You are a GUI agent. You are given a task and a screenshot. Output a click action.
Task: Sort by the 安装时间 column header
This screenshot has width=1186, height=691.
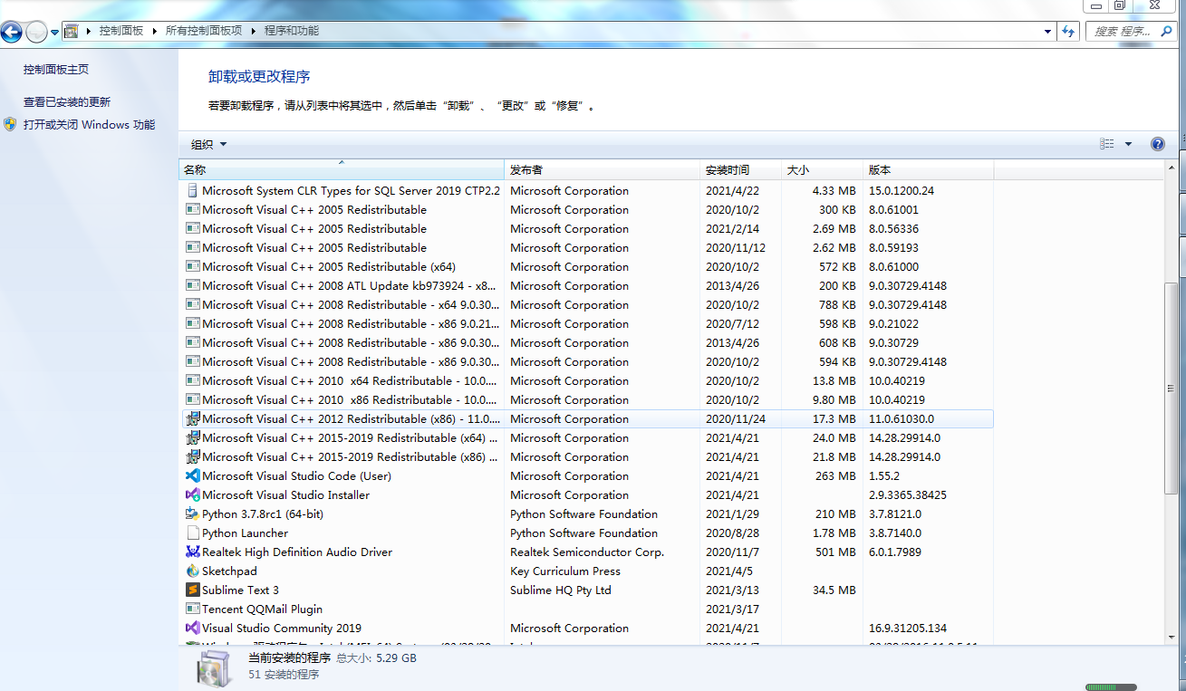point(741,169)
